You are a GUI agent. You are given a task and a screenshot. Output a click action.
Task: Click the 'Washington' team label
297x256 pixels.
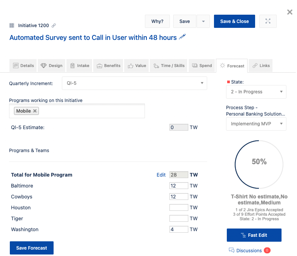[25, 229]
